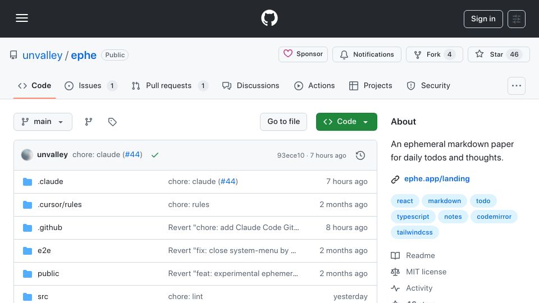Open unvalley author link in commit header
539x303 pixels.
(x=52, y=155)
